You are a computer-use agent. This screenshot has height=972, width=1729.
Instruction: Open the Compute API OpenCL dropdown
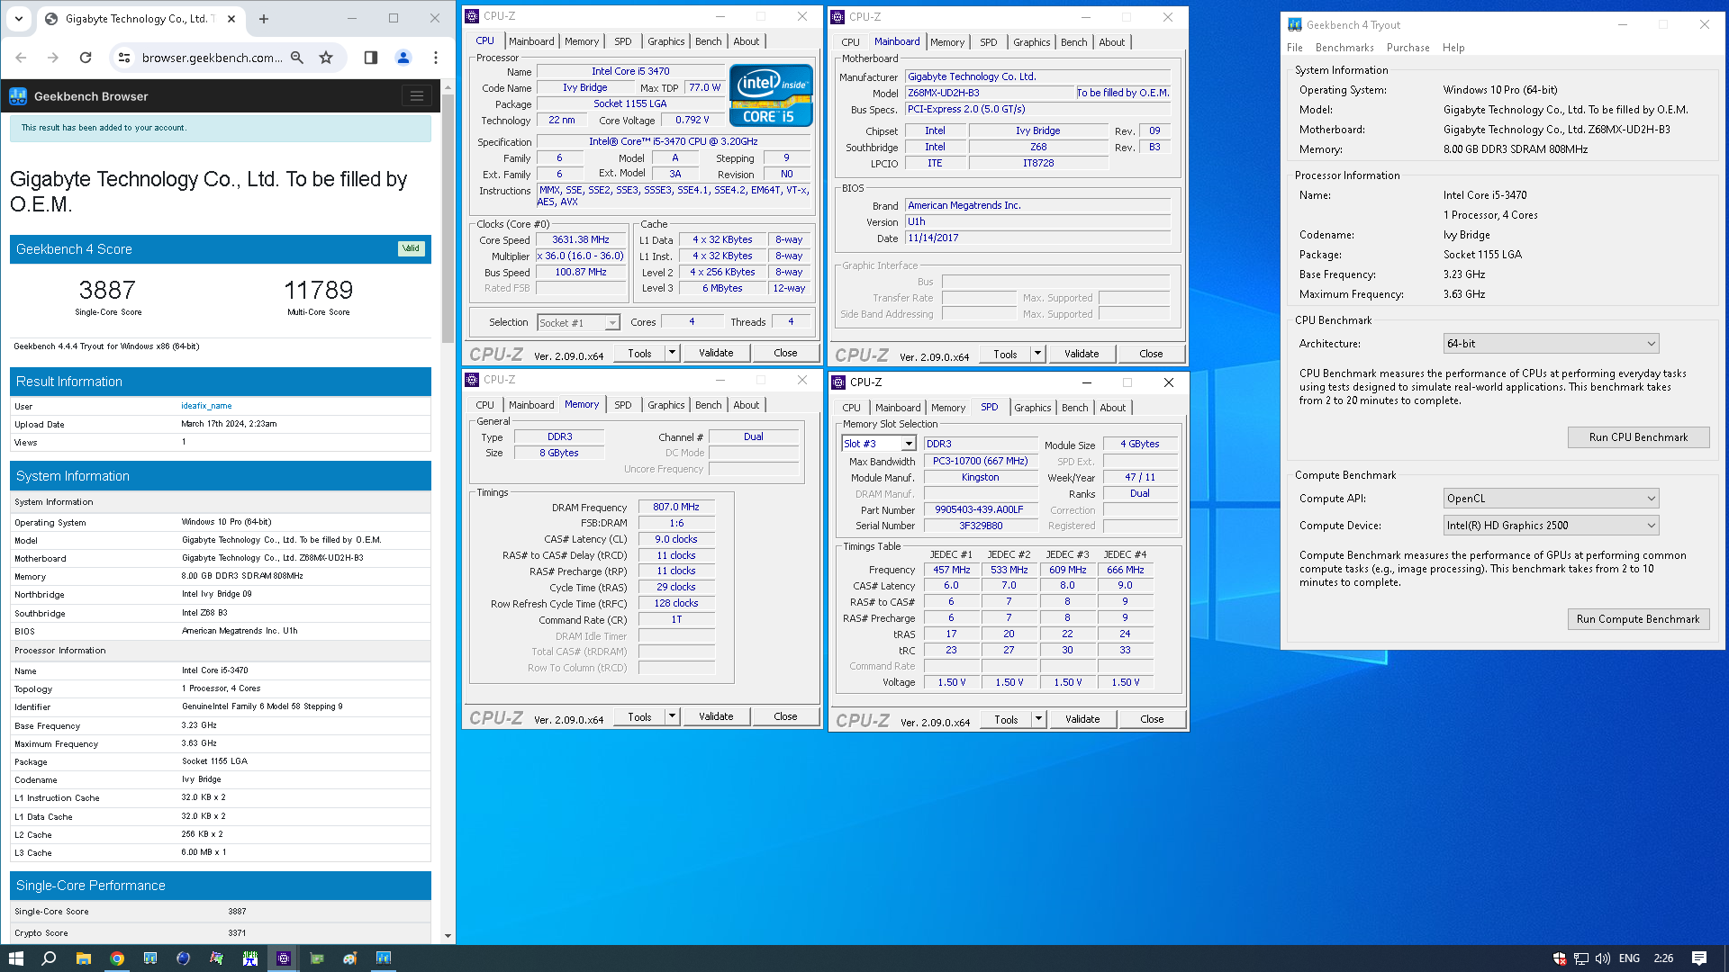[x=1551, y=499]
